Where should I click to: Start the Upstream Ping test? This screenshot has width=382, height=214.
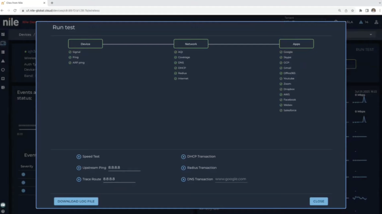(x=79, y=168)
